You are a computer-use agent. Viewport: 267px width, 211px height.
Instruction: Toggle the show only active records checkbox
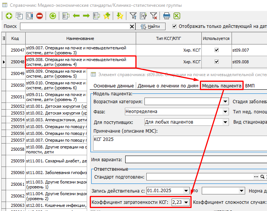point(174,26)
